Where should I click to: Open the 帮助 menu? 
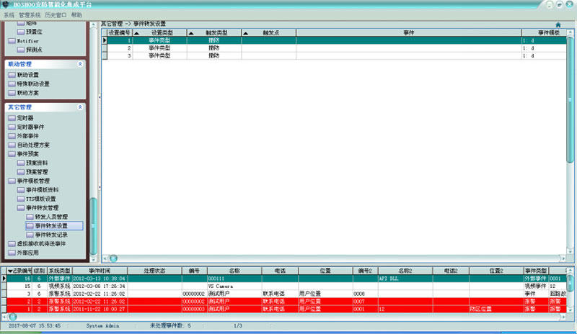click(x=77, y=14)
